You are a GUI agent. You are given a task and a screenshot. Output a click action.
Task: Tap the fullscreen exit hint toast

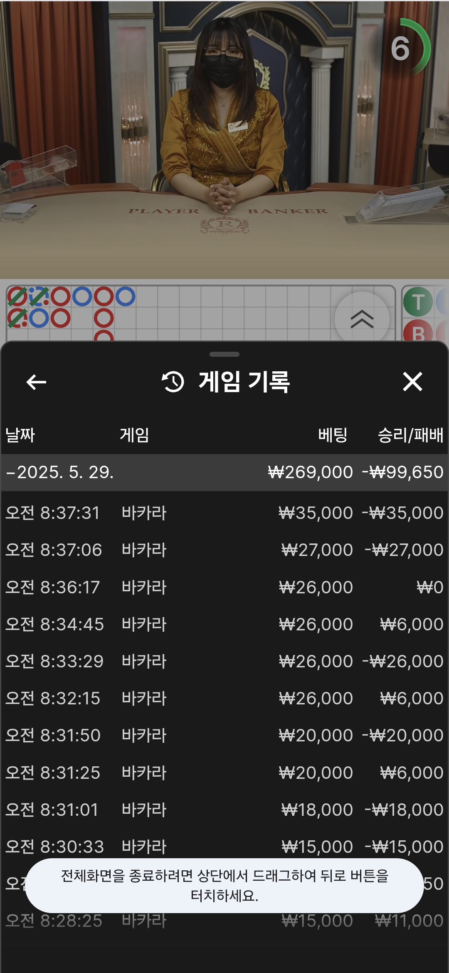[x=224, y=886]
